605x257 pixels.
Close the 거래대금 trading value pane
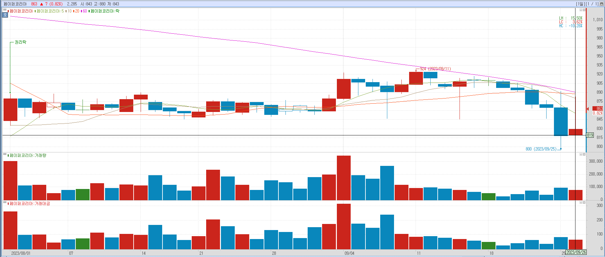[584, 202]
